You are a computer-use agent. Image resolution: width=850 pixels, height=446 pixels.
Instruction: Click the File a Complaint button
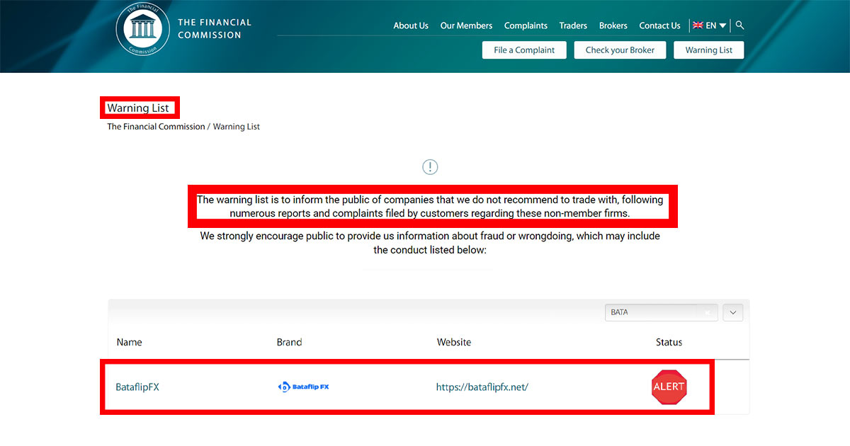[x=524, y=50]
